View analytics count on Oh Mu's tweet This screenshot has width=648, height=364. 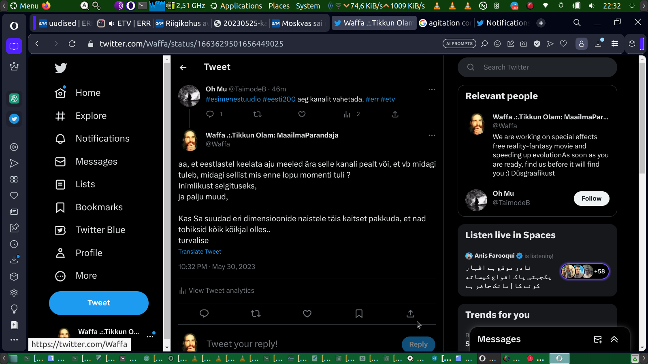click(352, 114)
